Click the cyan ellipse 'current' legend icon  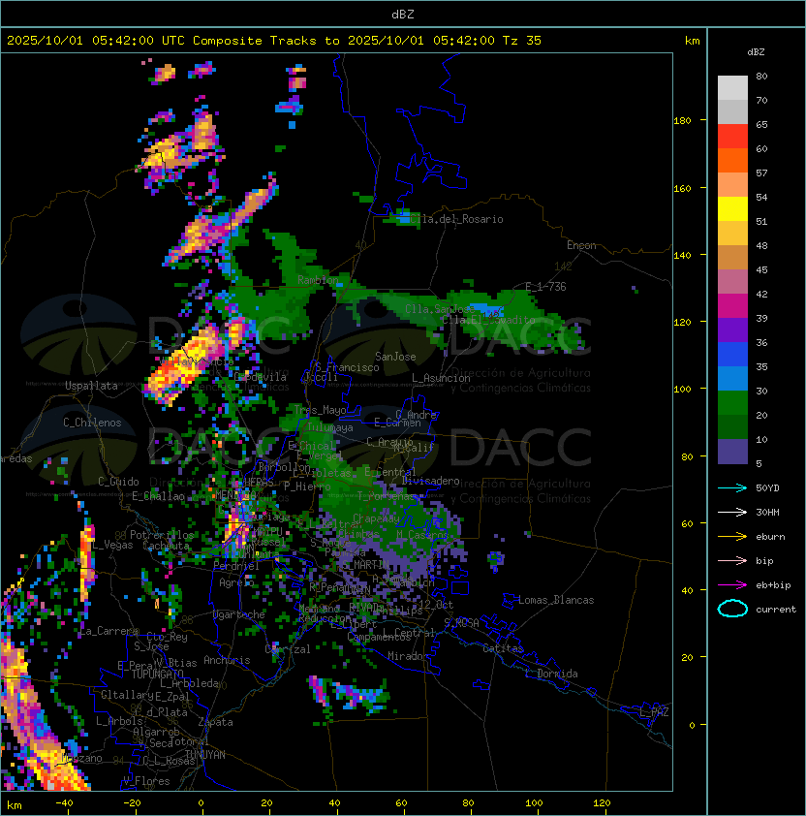(732, 609)
